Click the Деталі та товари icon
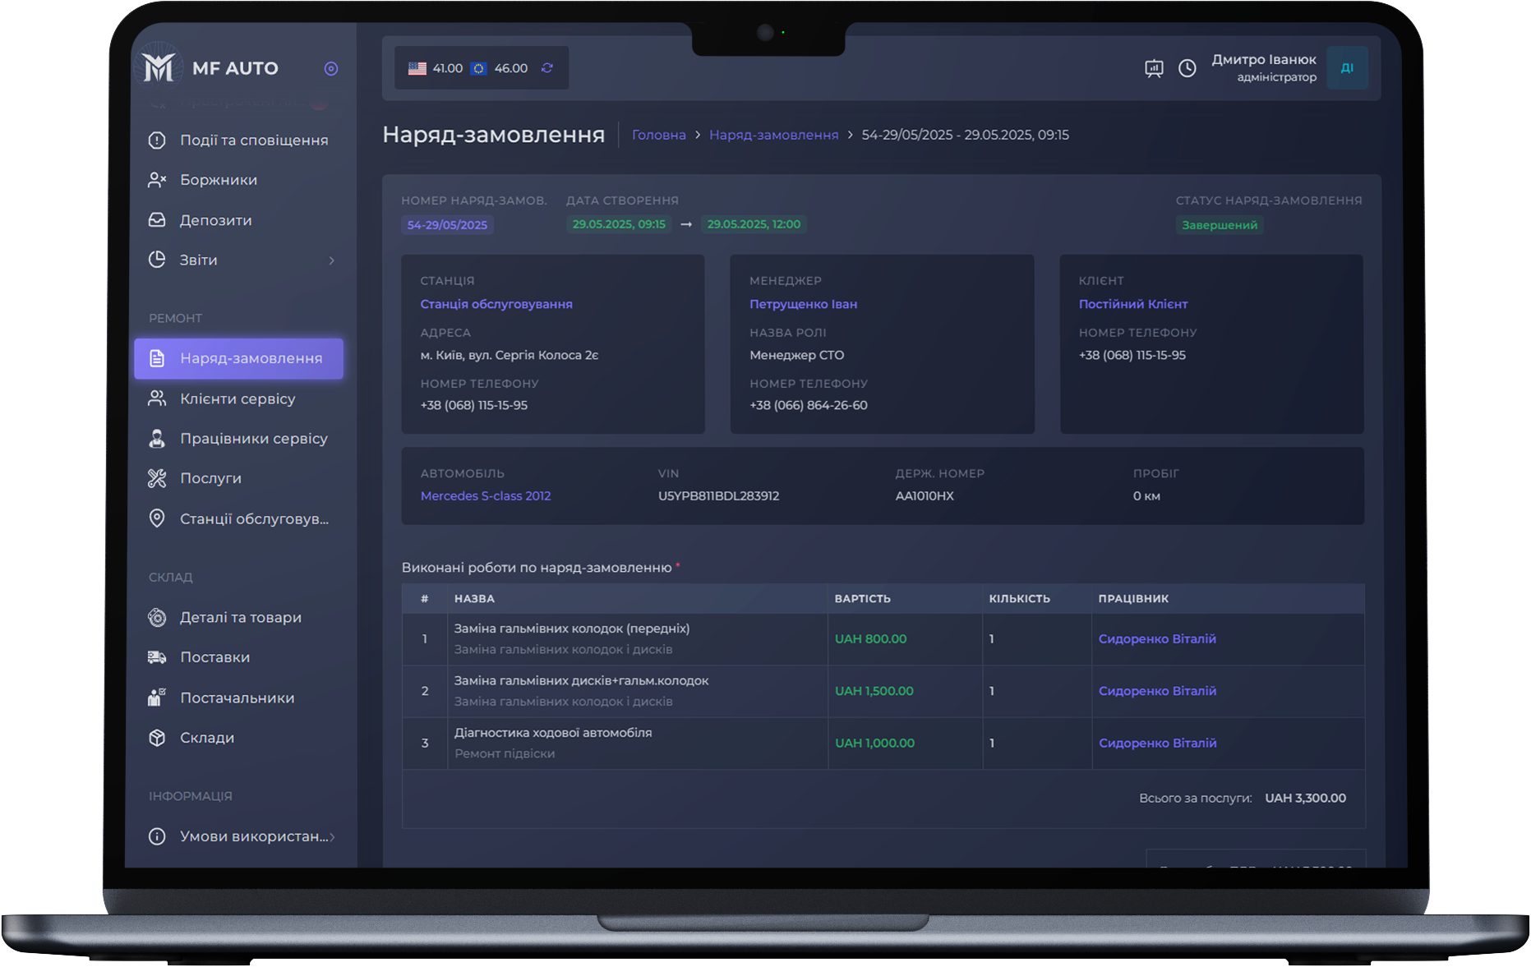 pyautogui.click(x=157, y=618)
